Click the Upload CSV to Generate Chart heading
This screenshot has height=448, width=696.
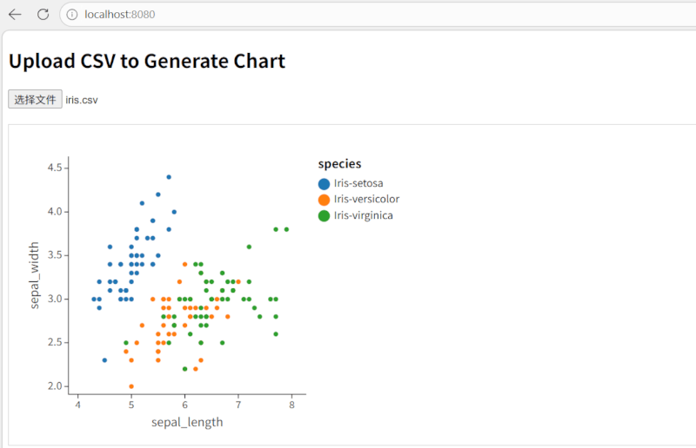[x=147, y=61]
